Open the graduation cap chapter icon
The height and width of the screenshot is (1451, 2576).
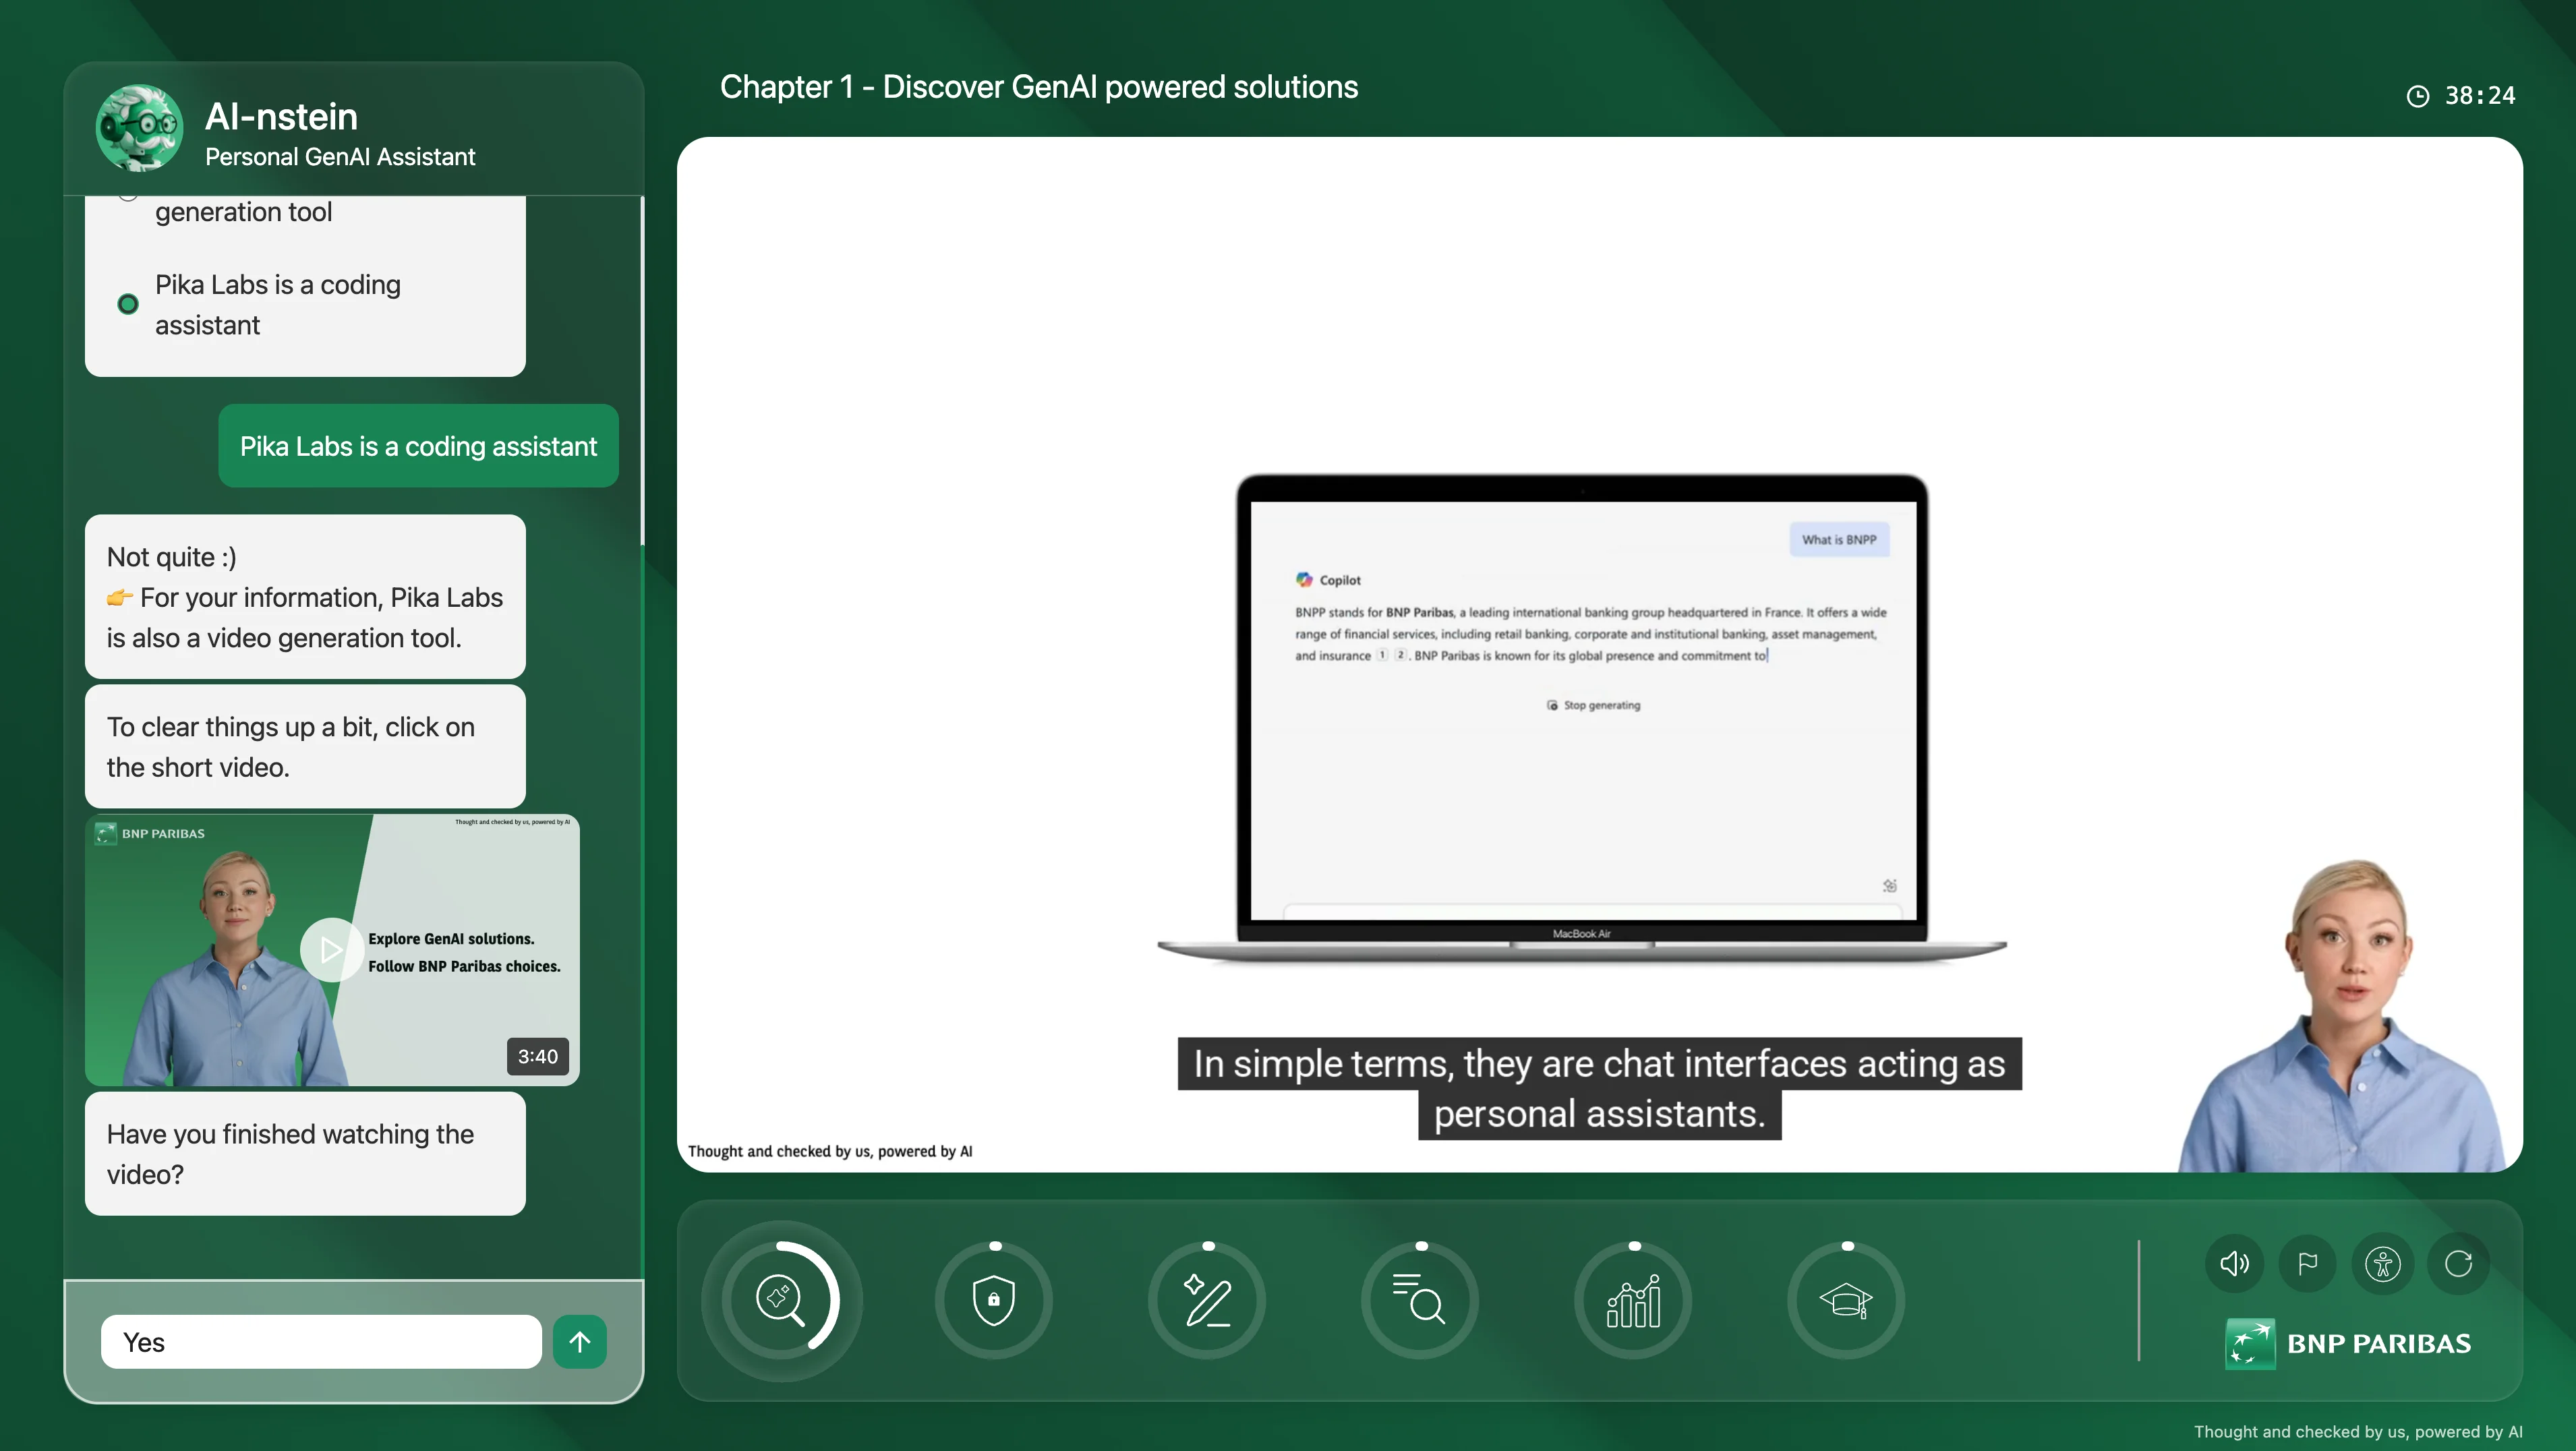coord(1846,1300)
